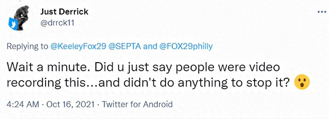The image size is (329, 119).
Task: Visit the @KeeleyFox29 mention
Action: pyautogui.click(x=79, y=47)
